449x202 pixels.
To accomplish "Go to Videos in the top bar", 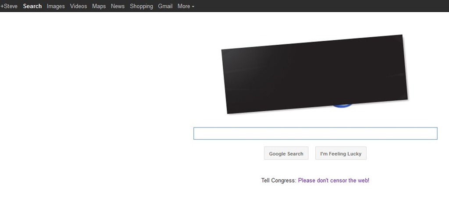I will 78,6.
